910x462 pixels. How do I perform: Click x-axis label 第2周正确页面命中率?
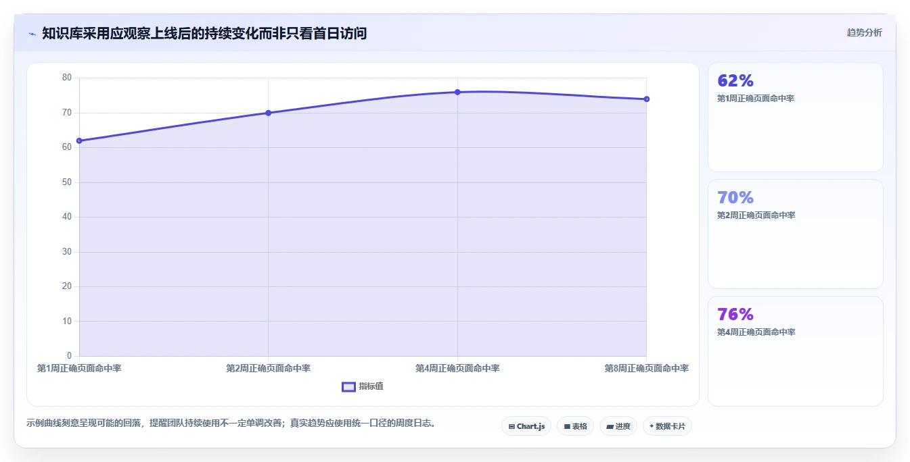[x=269, y=368]
